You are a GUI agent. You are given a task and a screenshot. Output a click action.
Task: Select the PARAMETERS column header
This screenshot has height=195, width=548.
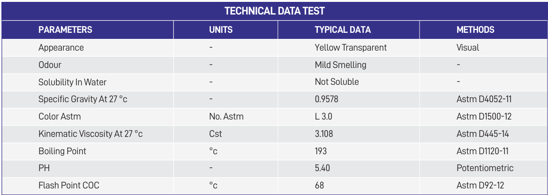coord(65,30)
